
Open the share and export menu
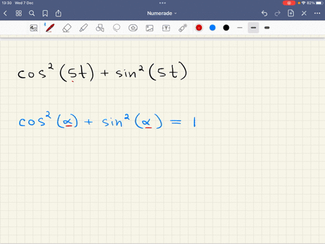click(58, 14)
